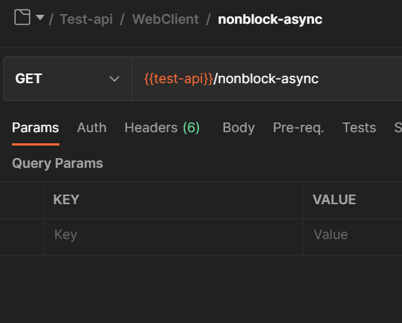Screen dimensions: 402x323
Task: Click the KEY column header
Action: coord(66,200)
